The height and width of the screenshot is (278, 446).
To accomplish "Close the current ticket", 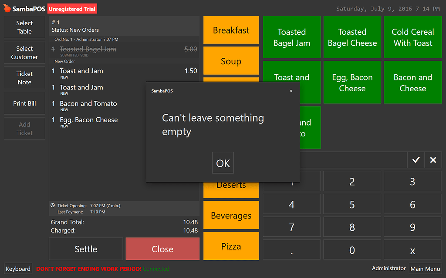I will (162, 249).
